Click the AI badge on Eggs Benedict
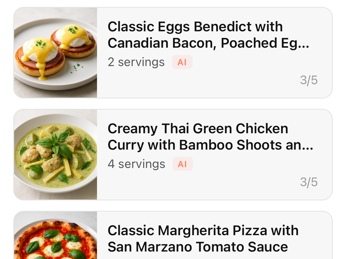 (182, 62)
